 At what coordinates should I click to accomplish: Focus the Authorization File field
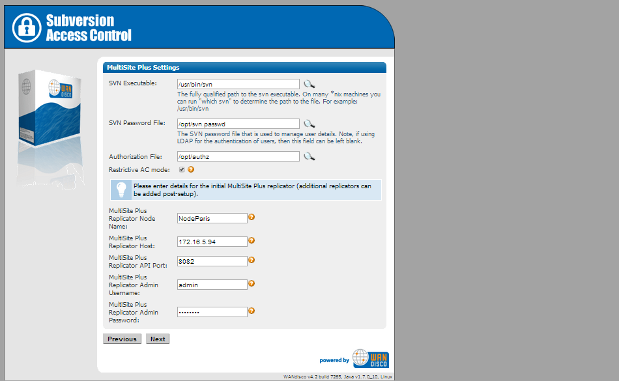click(x=238, y=156)
